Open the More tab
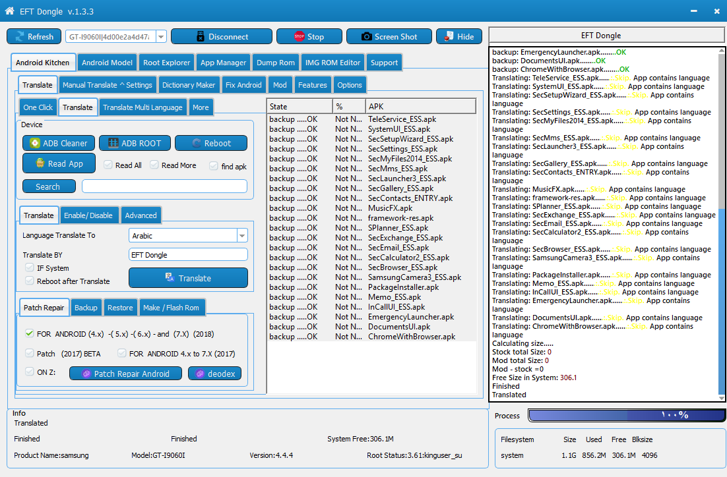This screenshot has width=727, height=477. click(x=201, y=107)
